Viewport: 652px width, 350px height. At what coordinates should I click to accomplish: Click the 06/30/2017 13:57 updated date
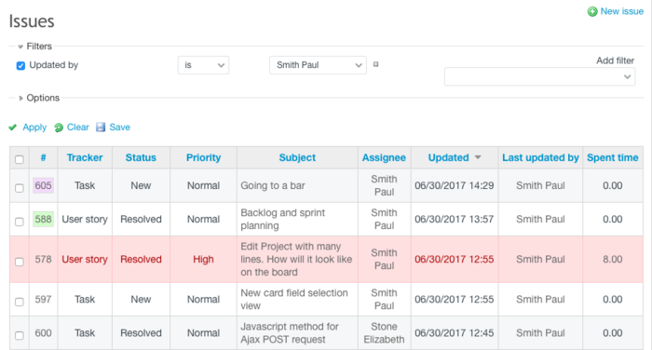(455, 219)
